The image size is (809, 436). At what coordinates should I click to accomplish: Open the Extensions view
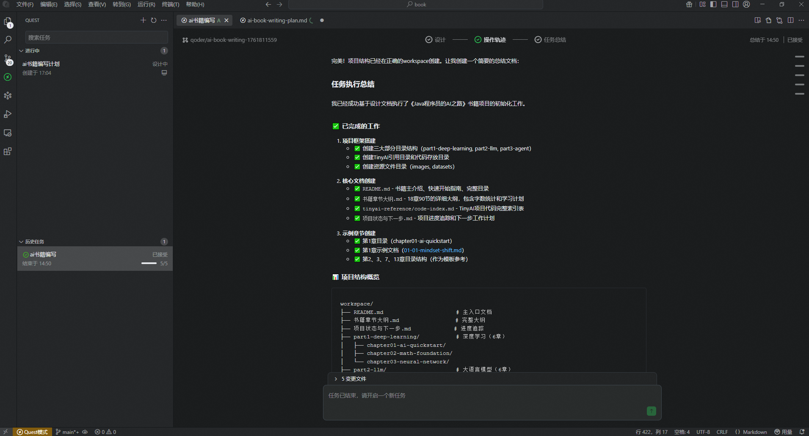click(x=8, y=151)
